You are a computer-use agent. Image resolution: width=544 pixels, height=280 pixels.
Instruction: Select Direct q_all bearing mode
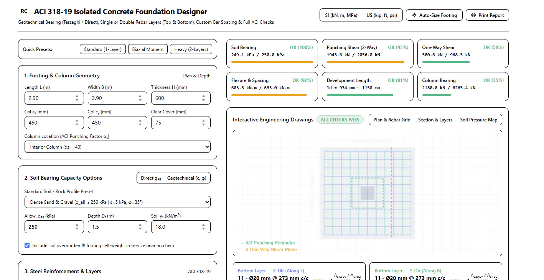click(x=151, y=178)
